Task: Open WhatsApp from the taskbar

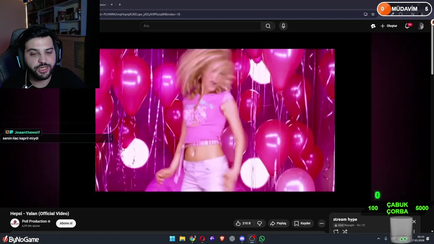Action: pyautogui.click(x=262, y=239)
